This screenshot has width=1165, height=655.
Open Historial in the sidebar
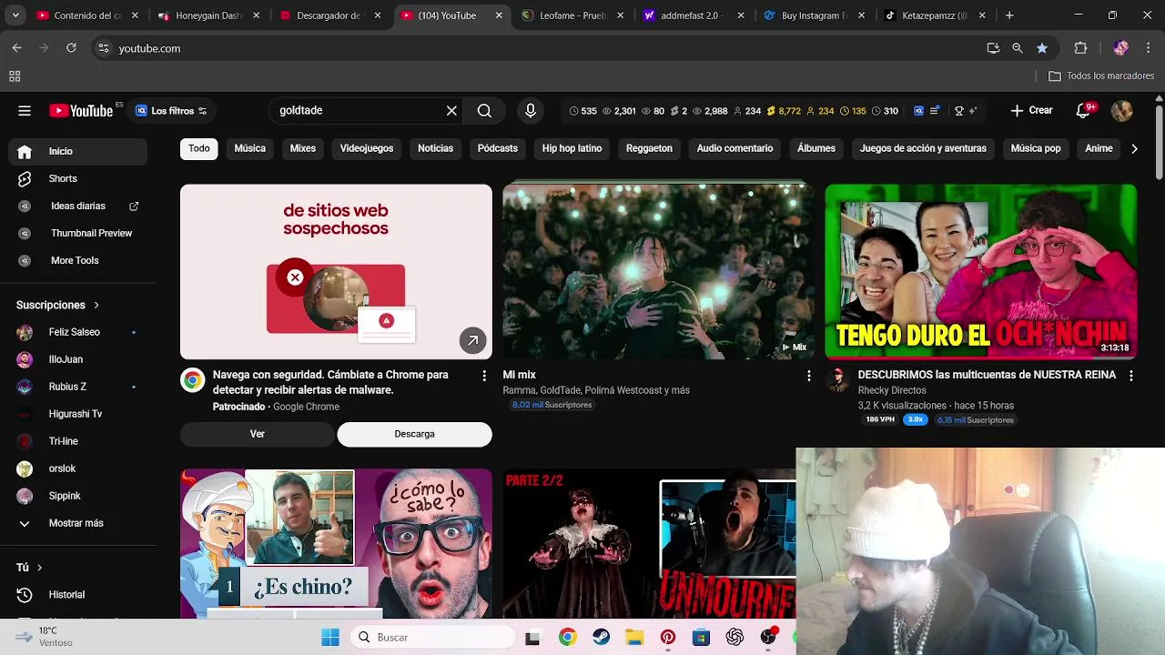point(77,594)
